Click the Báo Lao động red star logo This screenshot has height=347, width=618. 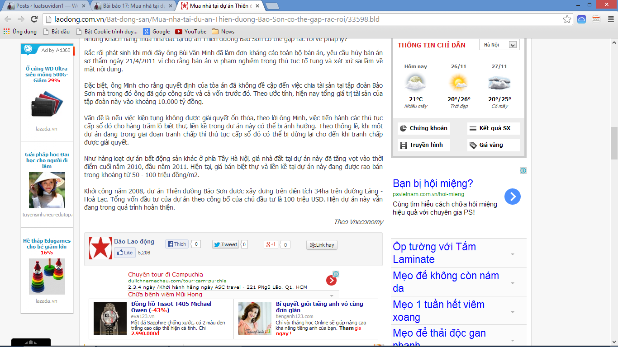coord(100,248)
